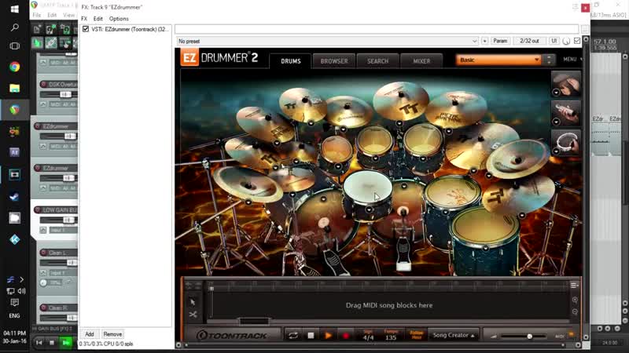Click REAPER stop transport button
The height and width of the screenshot is (353, 629).
point(52,343)
